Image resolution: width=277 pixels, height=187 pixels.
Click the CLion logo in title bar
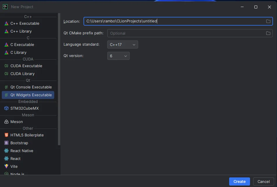click(5, 7)
